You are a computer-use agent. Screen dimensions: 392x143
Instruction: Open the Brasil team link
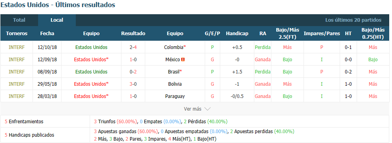[174, 72]
